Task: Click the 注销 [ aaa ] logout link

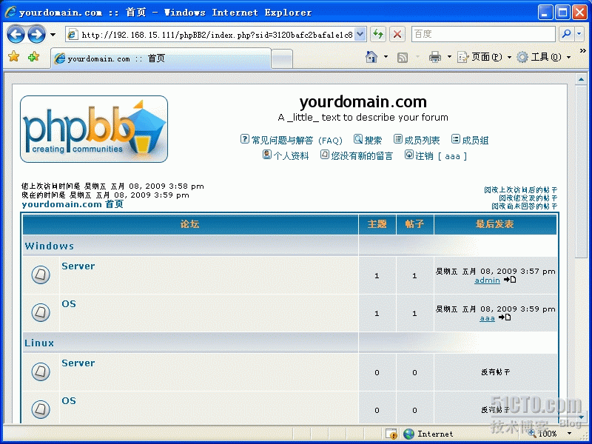Action: (x=441, y=156)
